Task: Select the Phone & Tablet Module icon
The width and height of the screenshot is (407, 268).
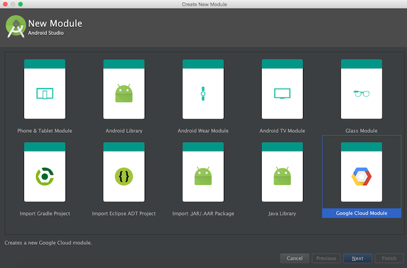Action: coord(44,93)
